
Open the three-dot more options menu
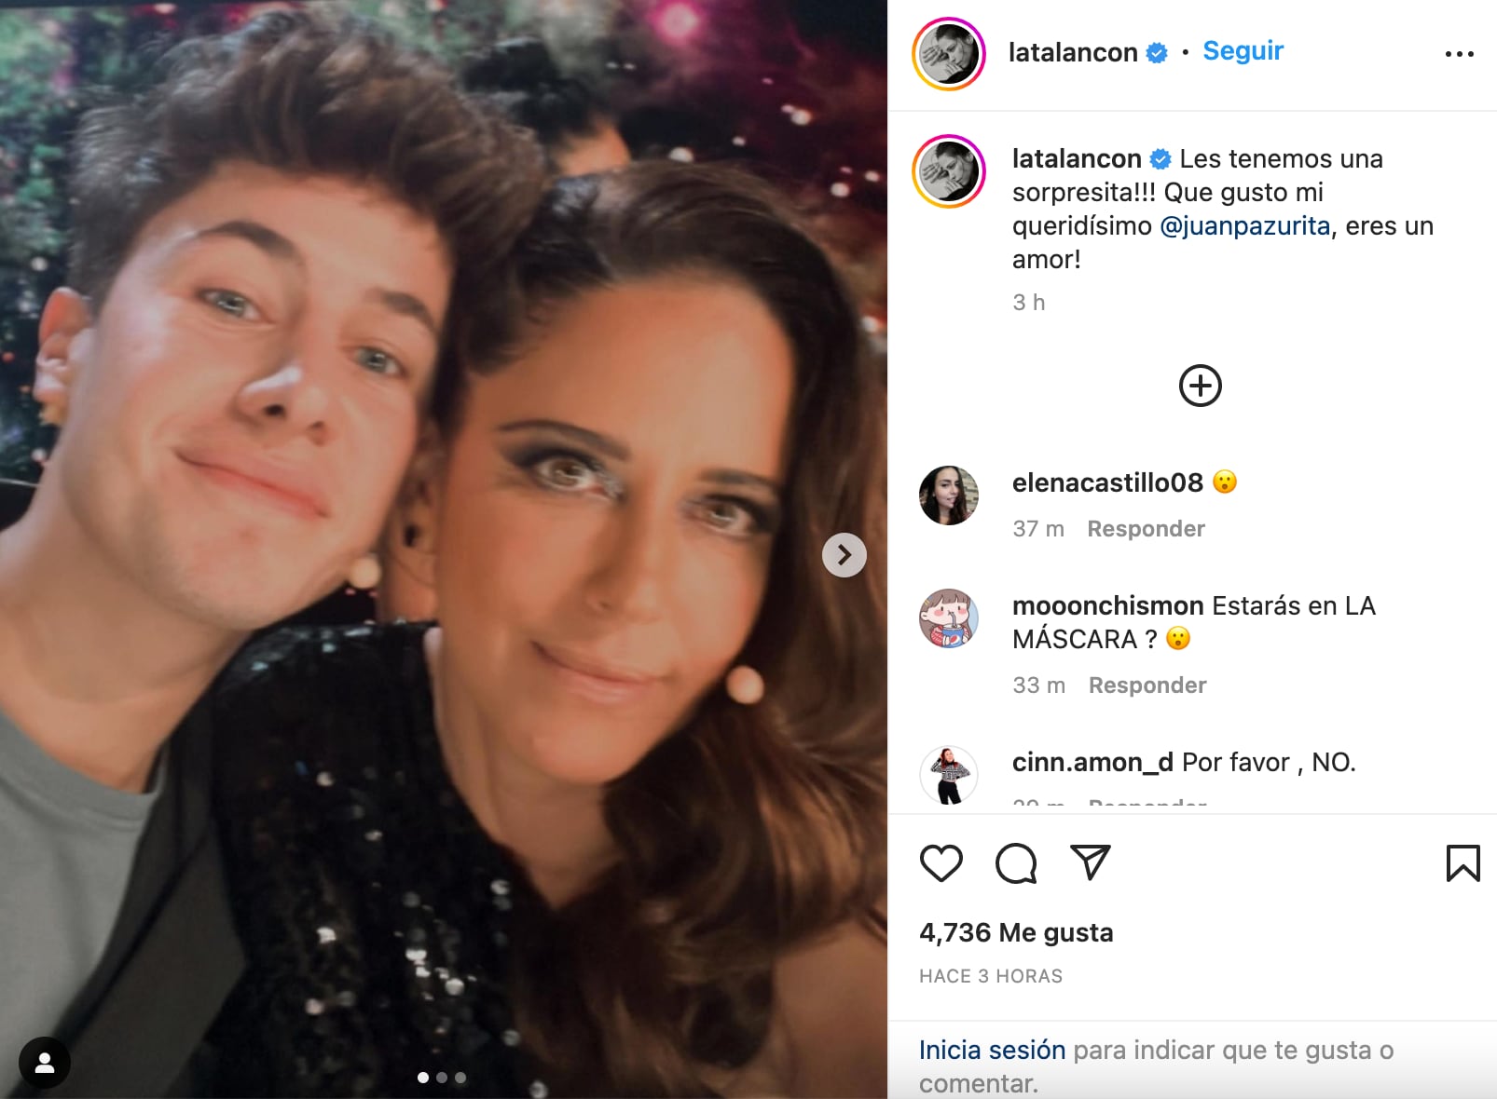[x=1459, y=54]
